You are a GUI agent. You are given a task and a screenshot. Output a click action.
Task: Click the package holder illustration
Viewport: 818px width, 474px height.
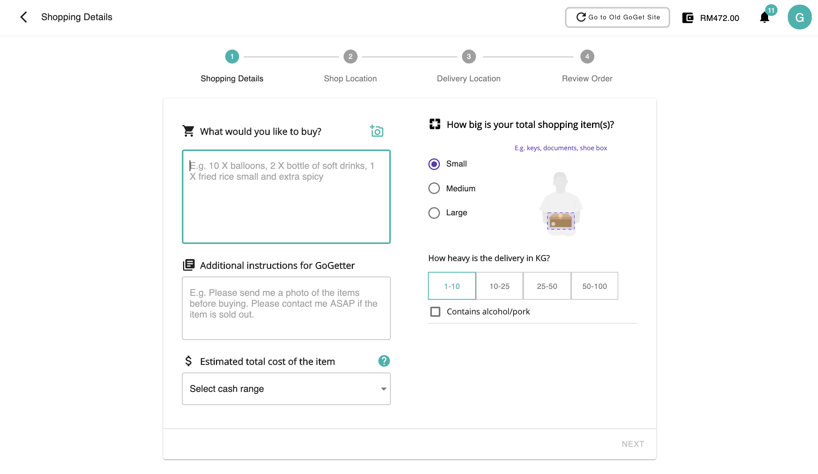pyautogui.click(x=561, y=204)
